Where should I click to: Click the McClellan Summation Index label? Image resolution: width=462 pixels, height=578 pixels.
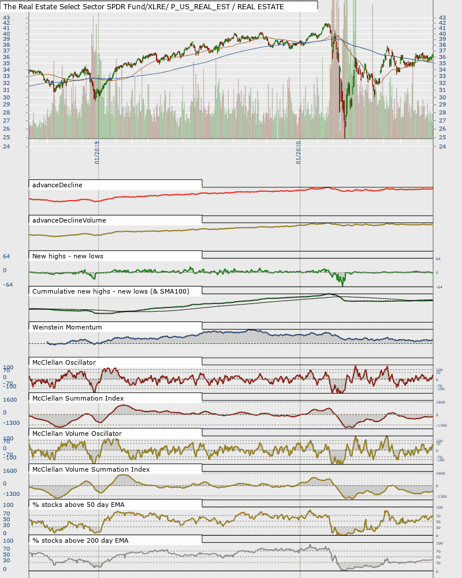point(78,398)
